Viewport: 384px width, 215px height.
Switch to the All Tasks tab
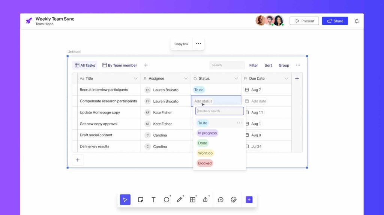coord(85,65)
